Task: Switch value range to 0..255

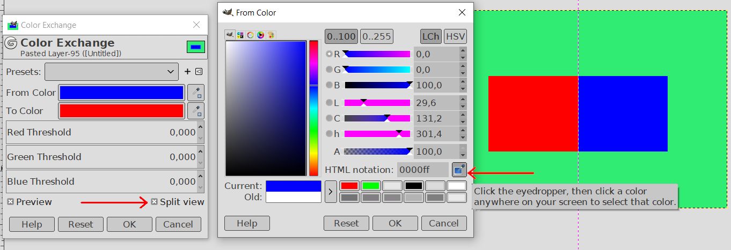Action: tap(377, 36)
